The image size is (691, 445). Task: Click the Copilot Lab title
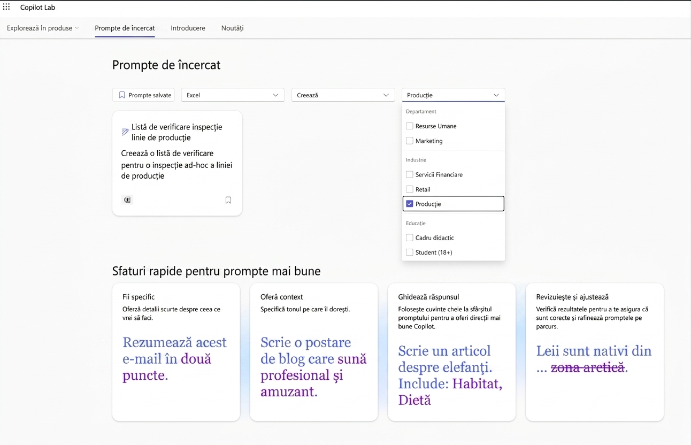coord(37,7)
